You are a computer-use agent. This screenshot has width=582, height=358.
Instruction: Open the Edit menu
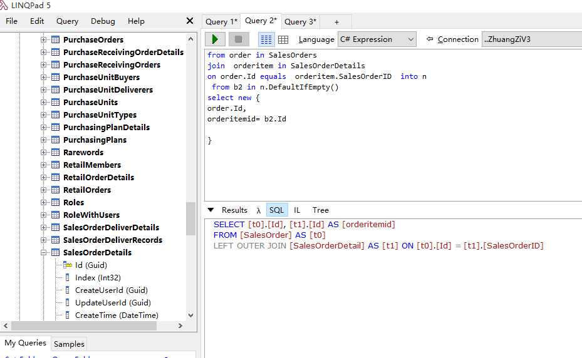pyautogui.click(x=37, y=21)
